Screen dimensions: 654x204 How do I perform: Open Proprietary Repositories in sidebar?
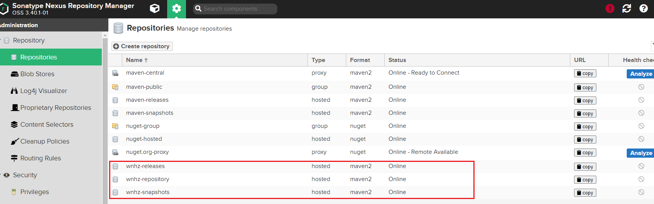pyautogui.click(x=51, y=108)
